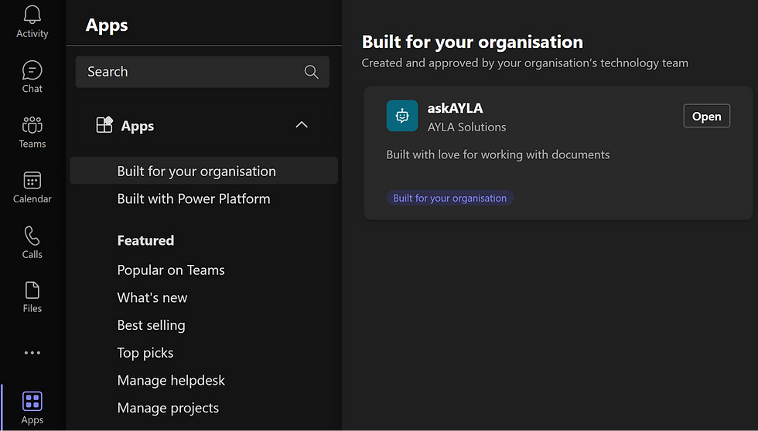The height and width of the screenshot is (431, 758).
Task: Click the 'Created and approved by' subtitle
Action: tap(524, 63)
